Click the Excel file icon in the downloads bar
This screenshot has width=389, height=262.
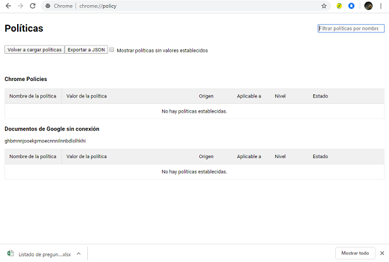10,253
